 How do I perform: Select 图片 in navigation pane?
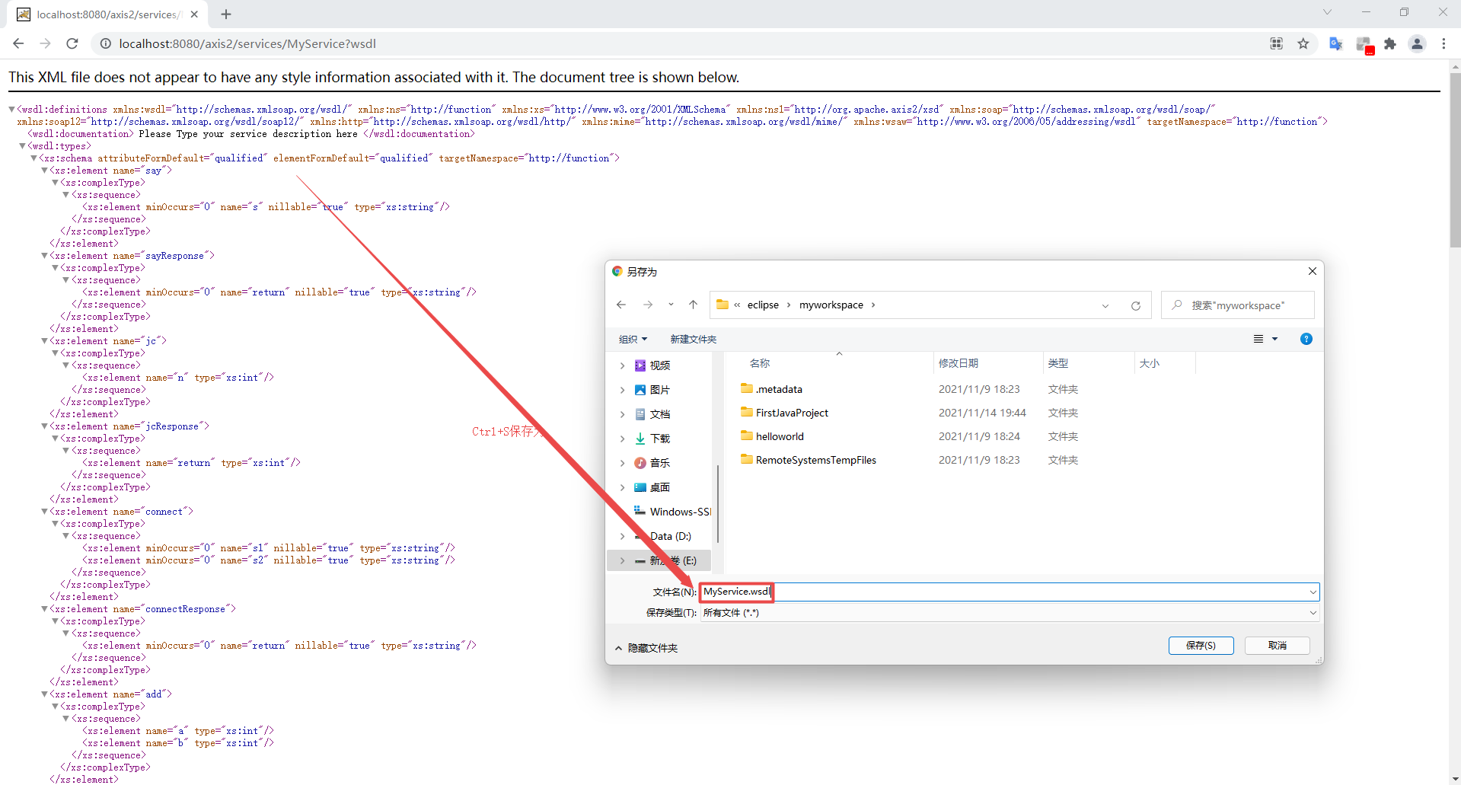pyautogui.click(x=659, y=390)
